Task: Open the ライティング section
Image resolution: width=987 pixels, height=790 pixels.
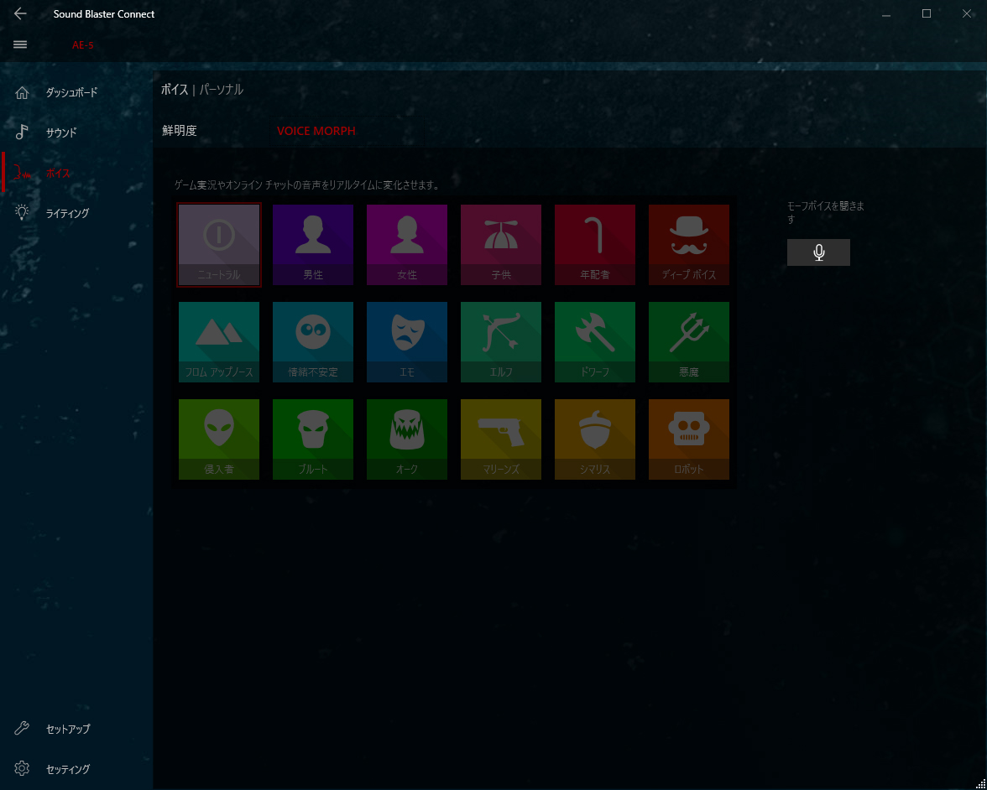Action: click(76, 213)
